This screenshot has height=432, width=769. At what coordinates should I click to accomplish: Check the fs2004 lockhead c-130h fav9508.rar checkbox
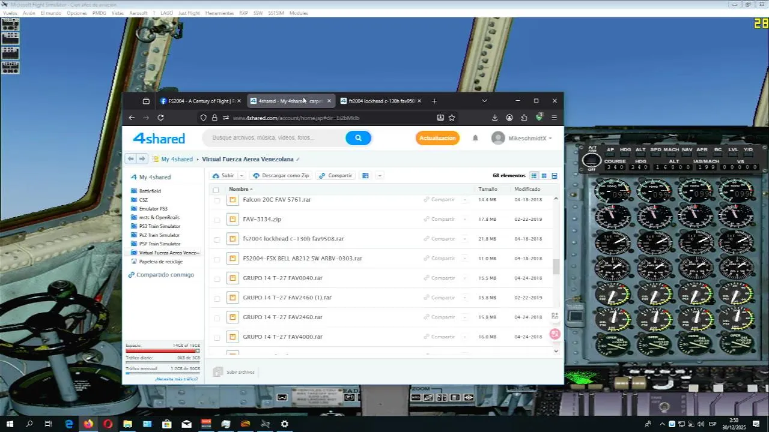coord(217,239)
